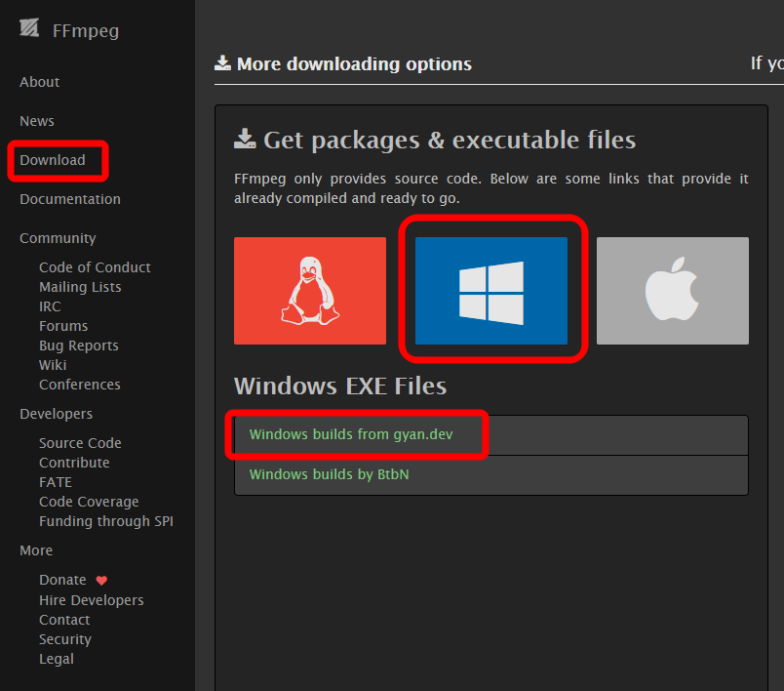784x691 pixels.
Task: Open Windows builds by BtbN link
Action: click(x=329, y=474)
